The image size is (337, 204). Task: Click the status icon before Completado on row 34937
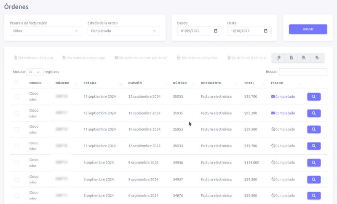coord(273,179)
